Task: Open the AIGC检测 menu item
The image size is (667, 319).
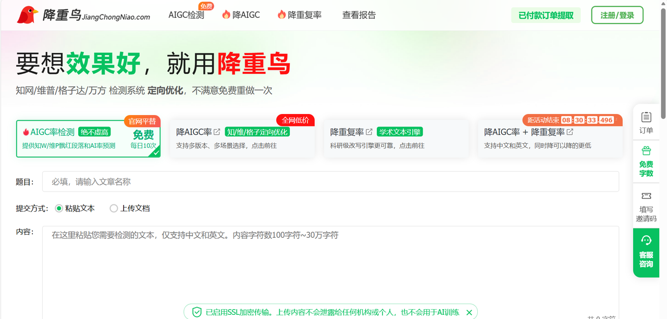Action: (x=186, y=15)
